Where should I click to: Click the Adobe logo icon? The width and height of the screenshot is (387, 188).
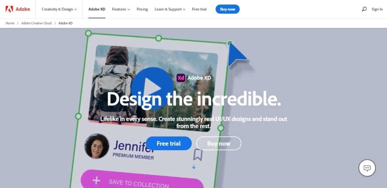tap(9, 9)
